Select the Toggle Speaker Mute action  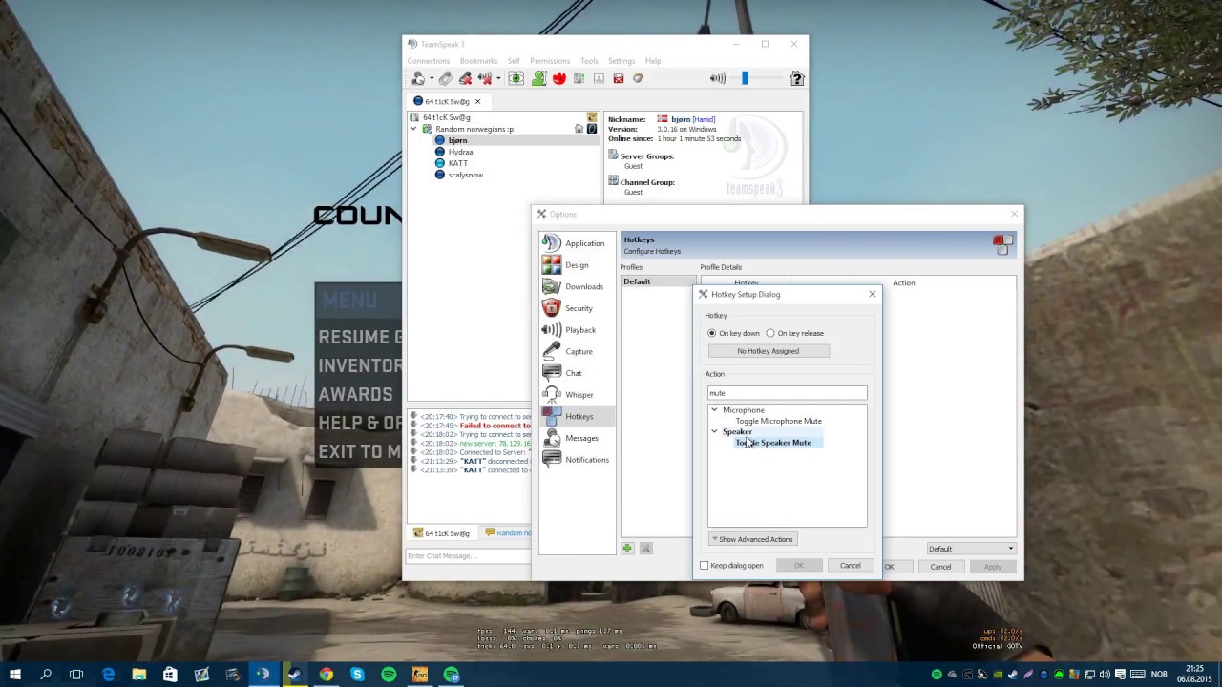pyautogui.click(x=773, y=443)
